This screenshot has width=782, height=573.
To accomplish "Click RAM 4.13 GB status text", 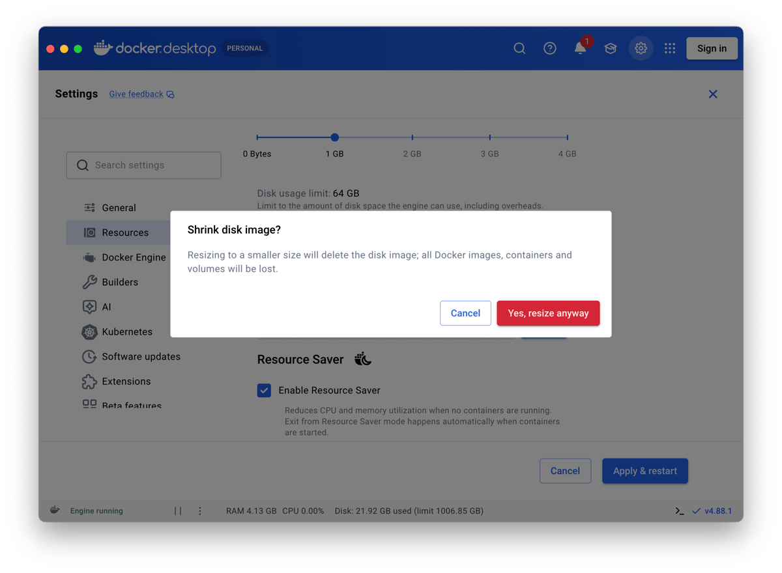I will point(252,511).
